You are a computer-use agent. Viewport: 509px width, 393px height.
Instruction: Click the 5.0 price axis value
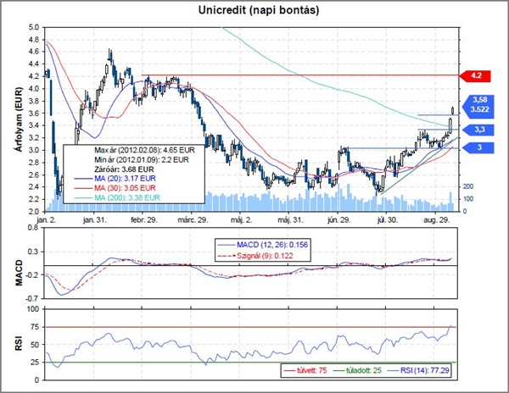pos(35,28)
